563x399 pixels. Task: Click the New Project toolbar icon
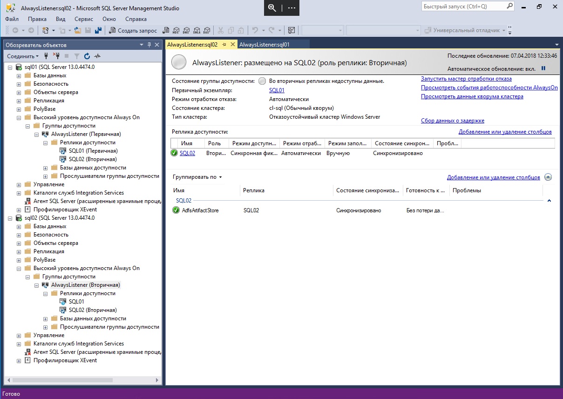(x=46, y=30)
